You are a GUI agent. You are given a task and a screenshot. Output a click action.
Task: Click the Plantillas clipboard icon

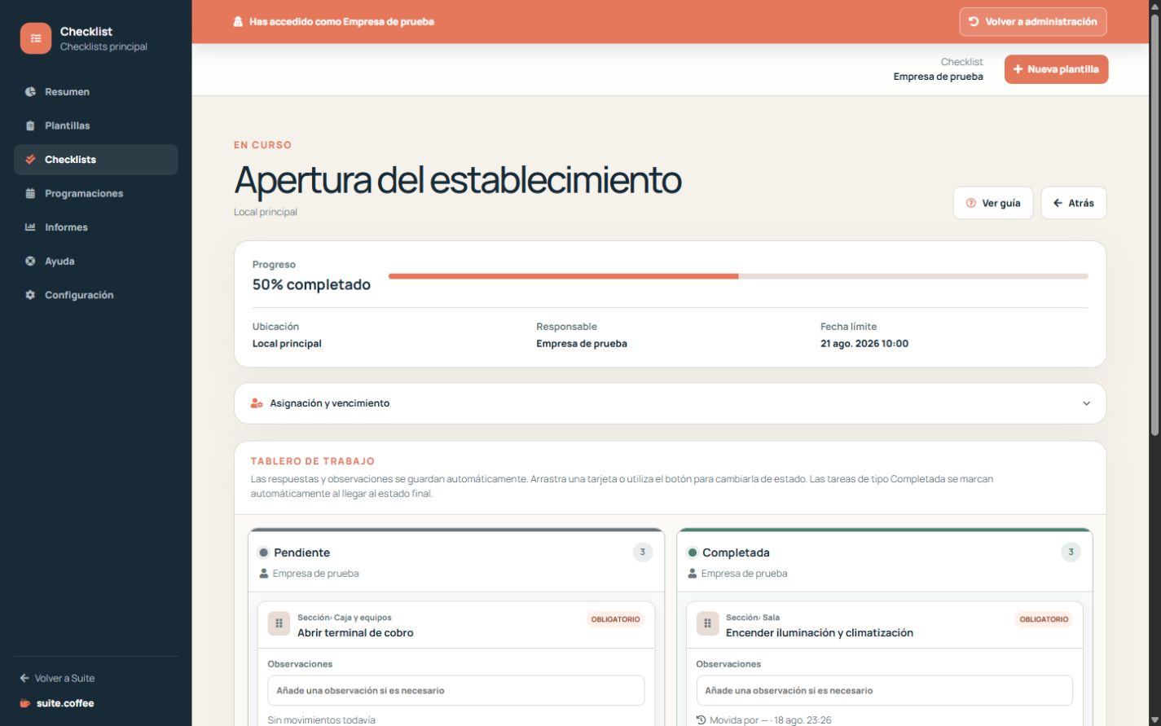(x=30, y=125)
